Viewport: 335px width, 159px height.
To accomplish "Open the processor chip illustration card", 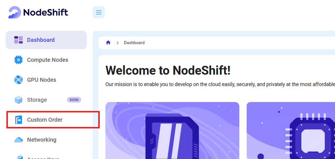I will pos(291,130).
